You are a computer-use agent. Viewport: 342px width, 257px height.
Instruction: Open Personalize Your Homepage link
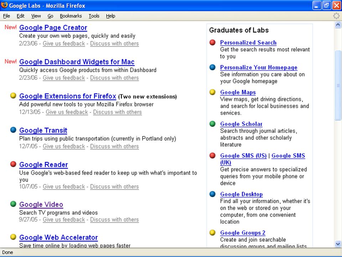(259, 67)
